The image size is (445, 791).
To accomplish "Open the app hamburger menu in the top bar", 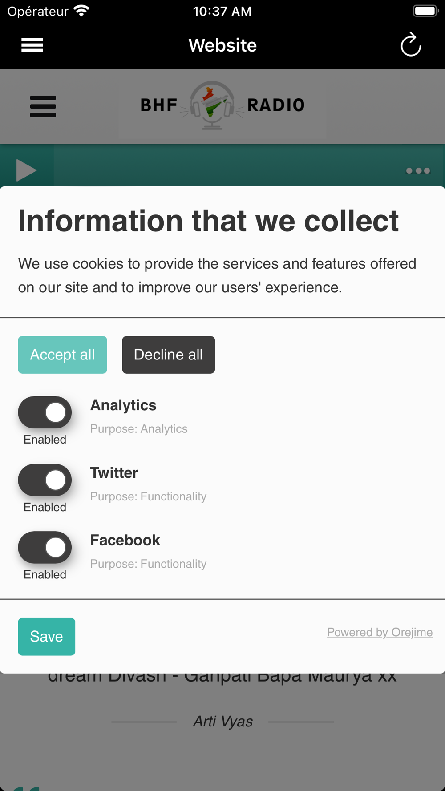I will (32, 45).
